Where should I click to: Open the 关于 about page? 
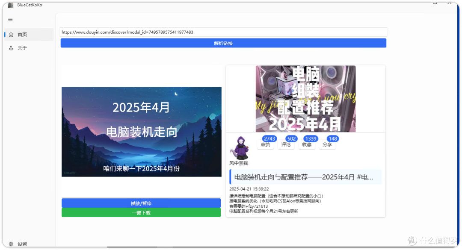(x=29, y=48)
